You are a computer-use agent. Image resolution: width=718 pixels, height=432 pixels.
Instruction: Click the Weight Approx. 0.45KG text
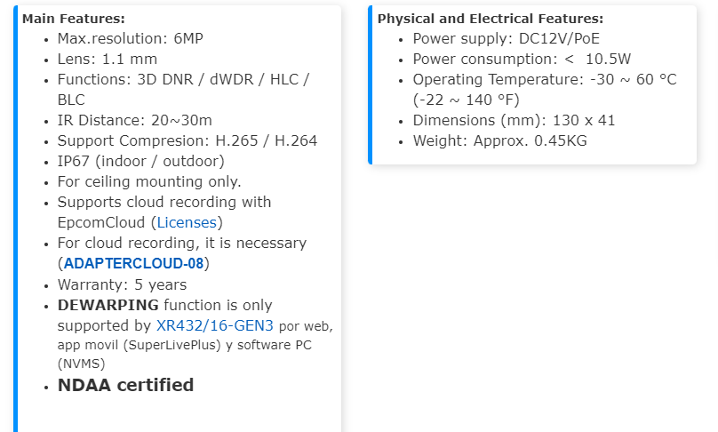[x=499, y=140]
